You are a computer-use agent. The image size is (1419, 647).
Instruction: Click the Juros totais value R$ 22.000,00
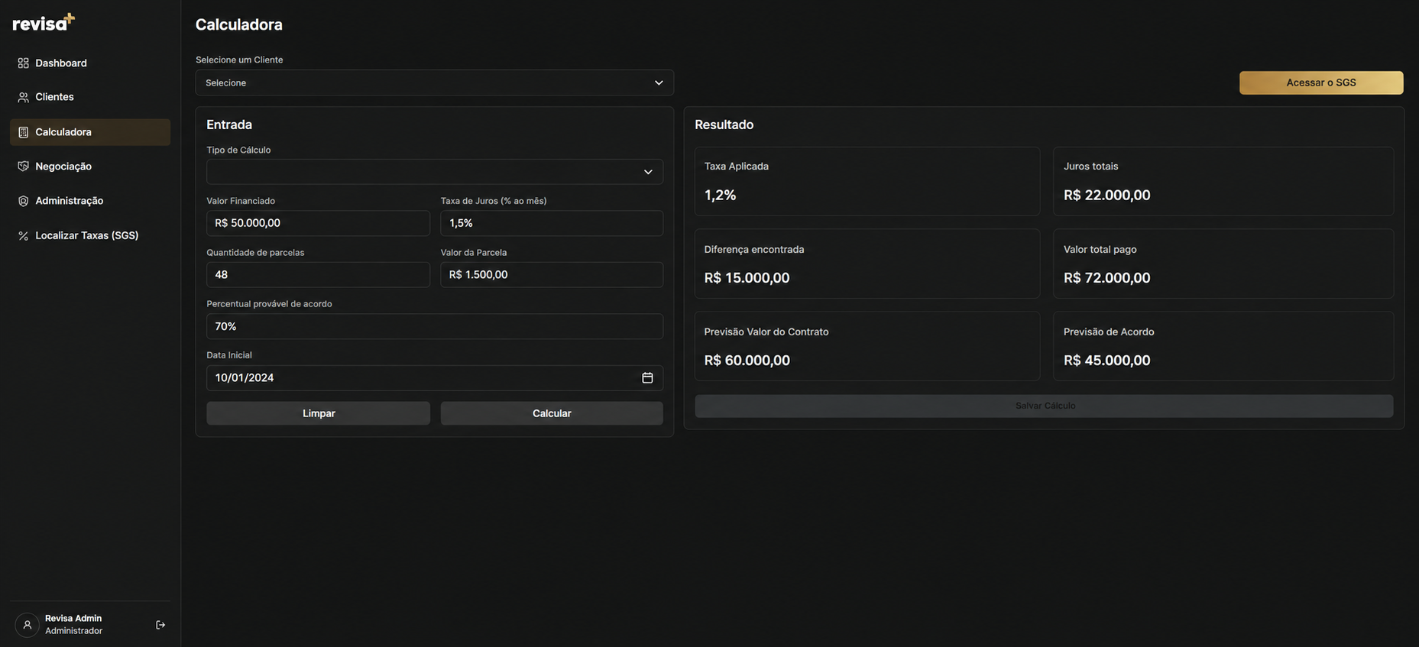(x=1106, y=196)
